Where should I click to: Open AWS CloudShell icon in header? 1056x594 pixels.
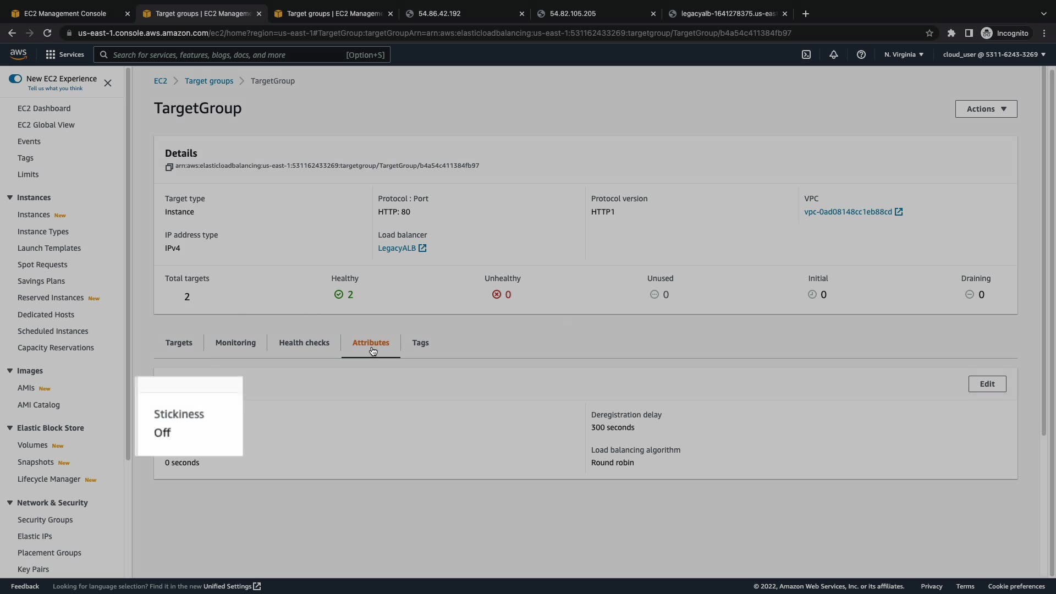pyautogui.click(x=806, y=54)
